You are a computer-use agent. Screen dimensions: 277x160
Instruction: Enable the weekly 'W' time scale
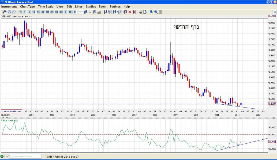point(70,12)
